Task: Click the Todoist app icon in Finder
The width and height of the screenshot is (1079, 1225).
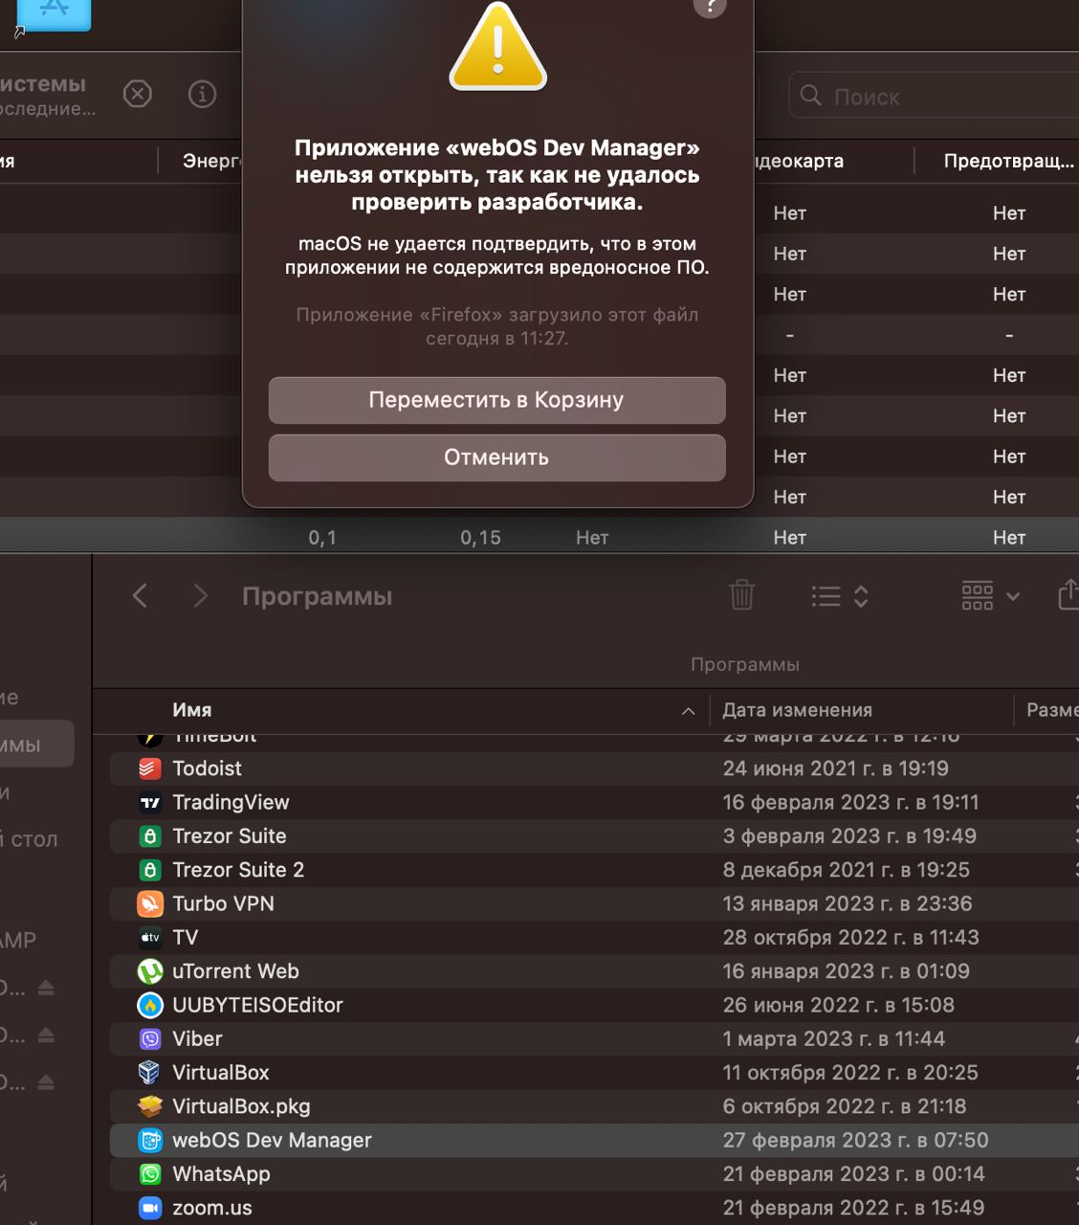Action: (150, 768)
